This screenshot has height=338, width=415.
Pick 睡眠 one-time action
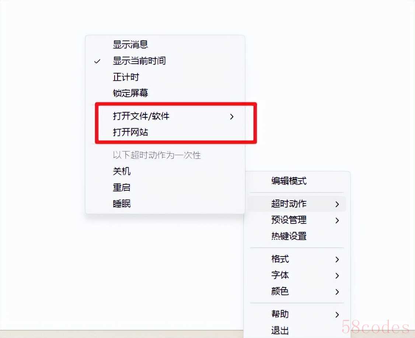(165, 204)
